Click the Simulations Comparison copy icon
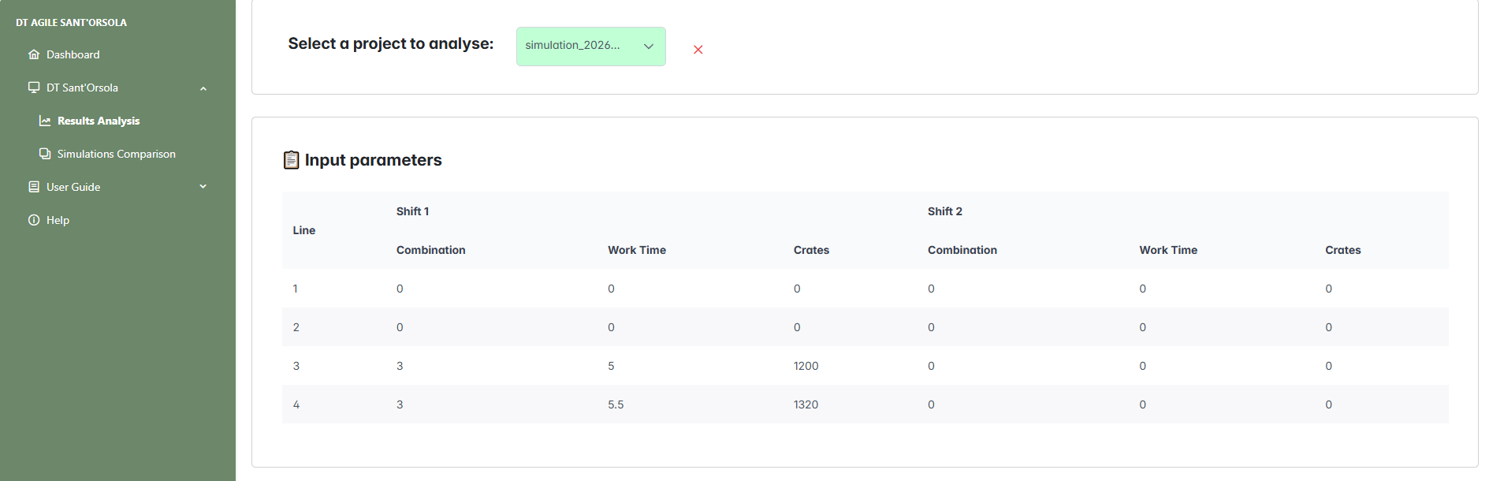This screenshot has width=1489, height=481. tap(45, 154)
